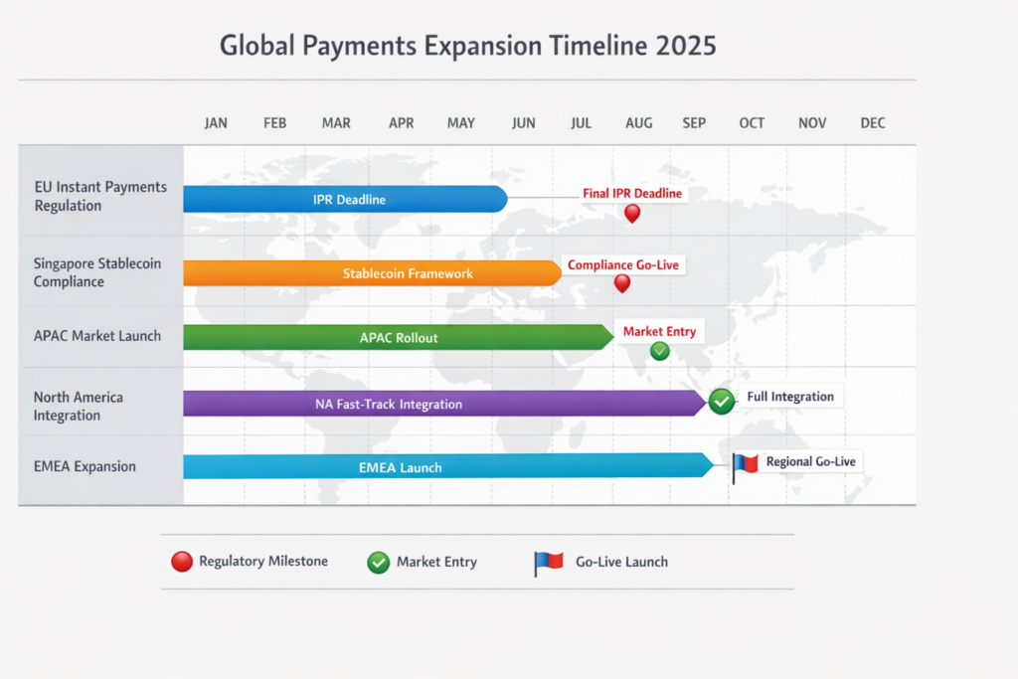
Task: Click the flag icon next to Regional Go-Live
Action: pyautogui.click(x=746, y=464)
